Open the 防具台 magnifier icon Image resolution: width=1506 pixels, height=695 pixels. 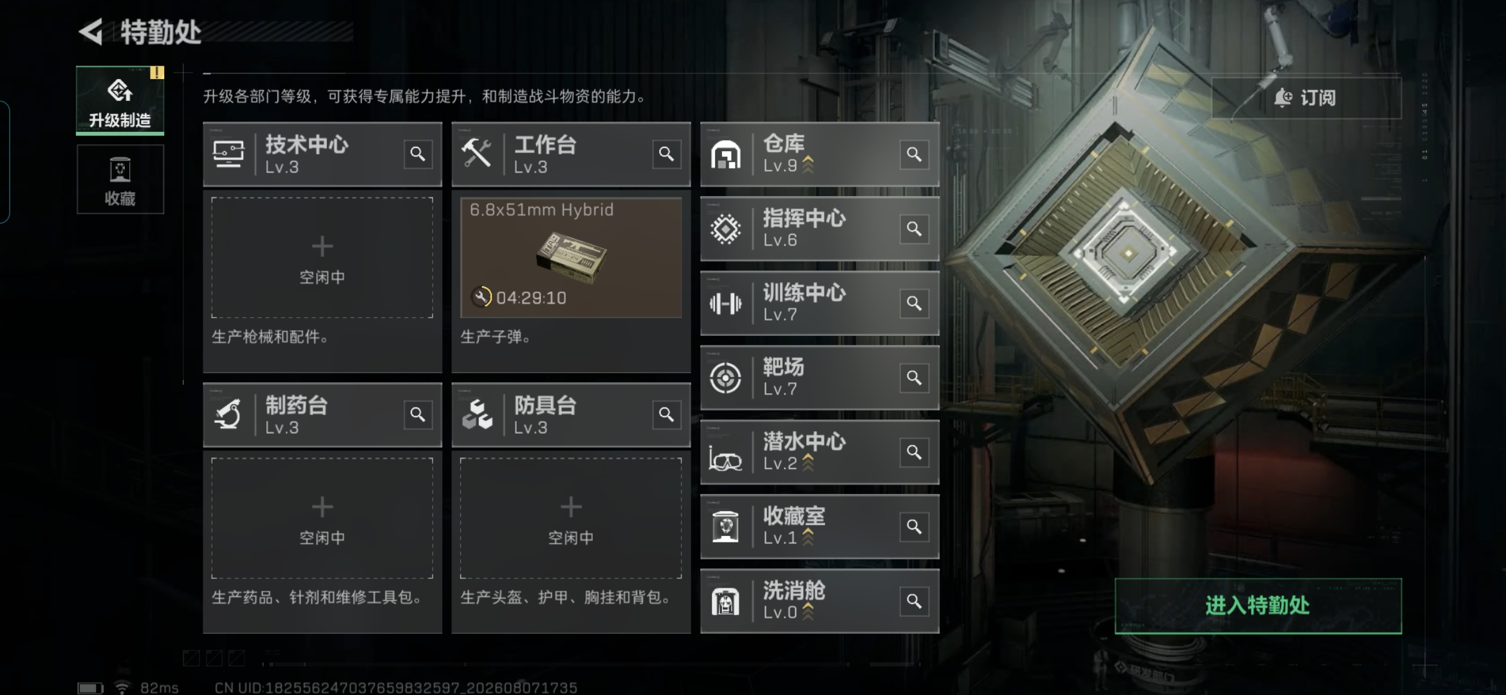click(666, 415)
